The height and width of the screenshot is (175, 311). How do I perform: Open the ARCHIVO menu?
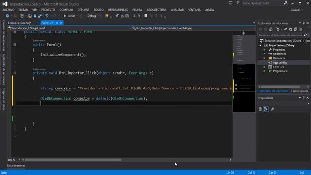(8, 10)
